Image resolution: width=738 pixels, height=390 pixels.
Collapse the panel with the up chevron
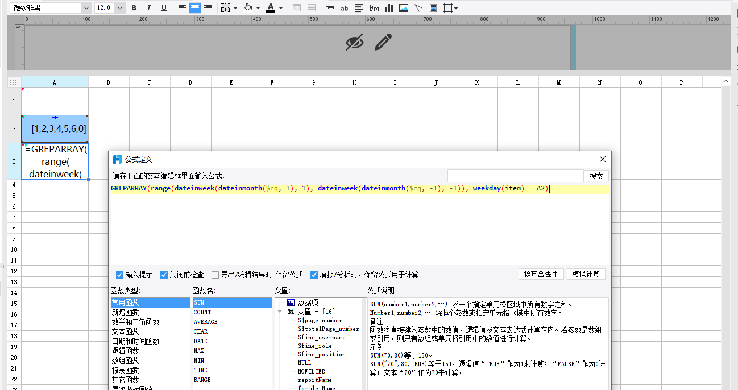click(x=725, y=82)
